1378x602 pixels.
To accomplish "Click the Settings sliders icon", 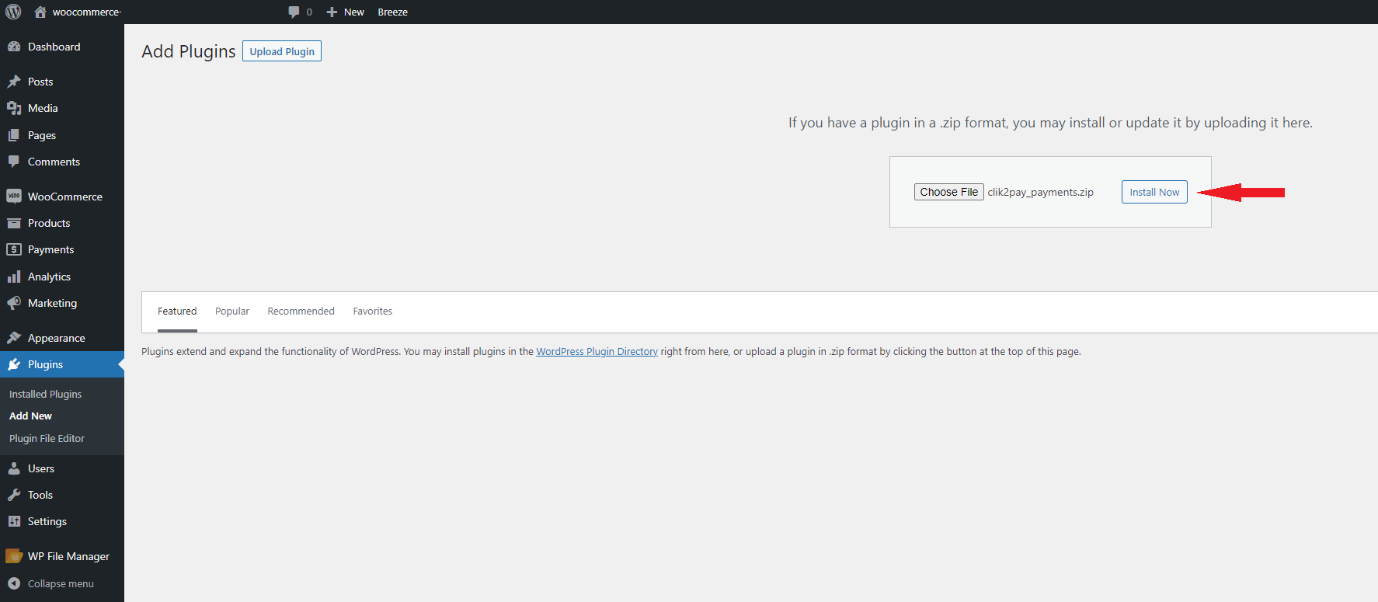I will 14,521.
